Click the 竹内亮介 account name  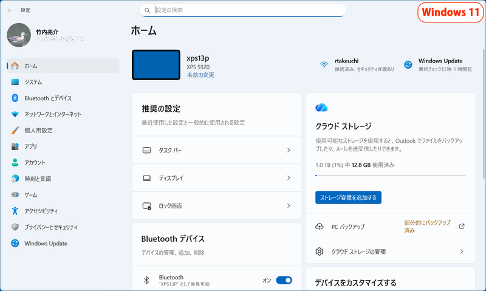tap(47, 32)
